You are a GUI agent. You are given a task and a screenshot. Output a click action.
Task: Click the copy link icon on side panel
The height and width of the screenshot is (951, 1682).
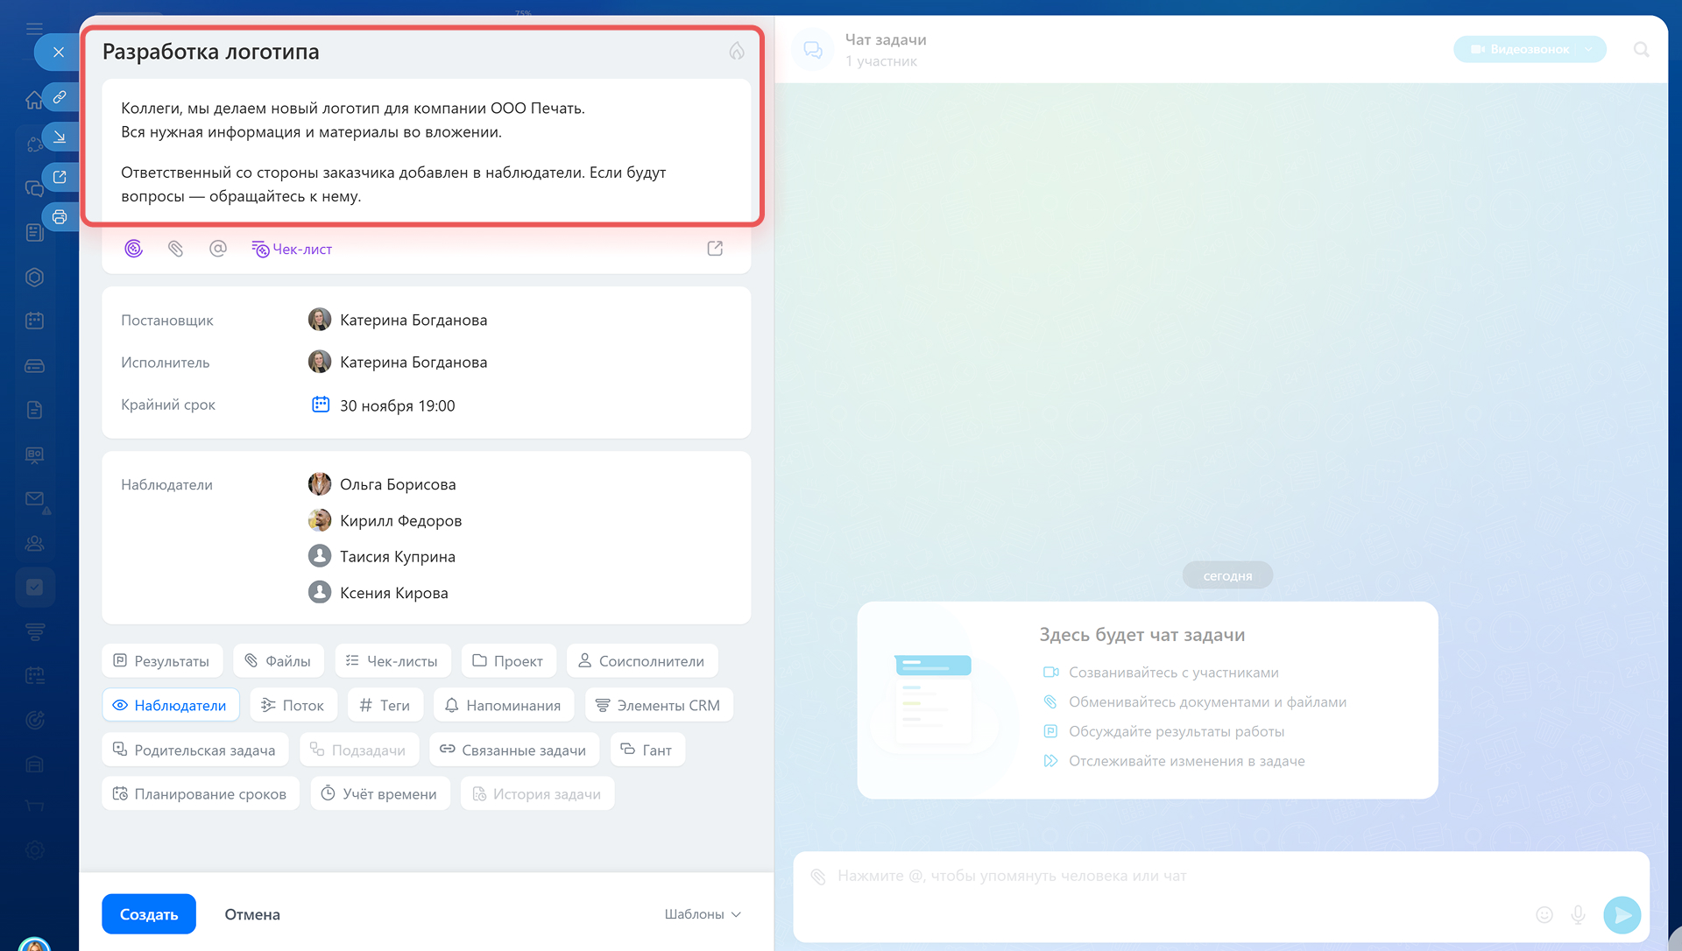click(60, 97)
